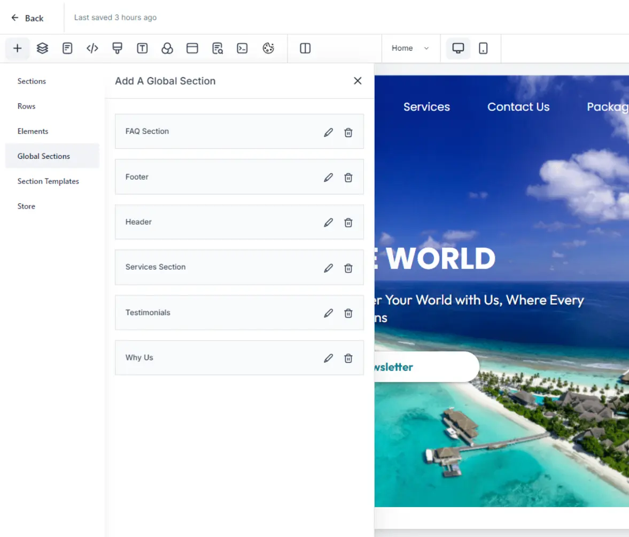This screenshot has width=629, height=537.
Task: Click the paint roller styling icon
Action: [x=118, y=49]
